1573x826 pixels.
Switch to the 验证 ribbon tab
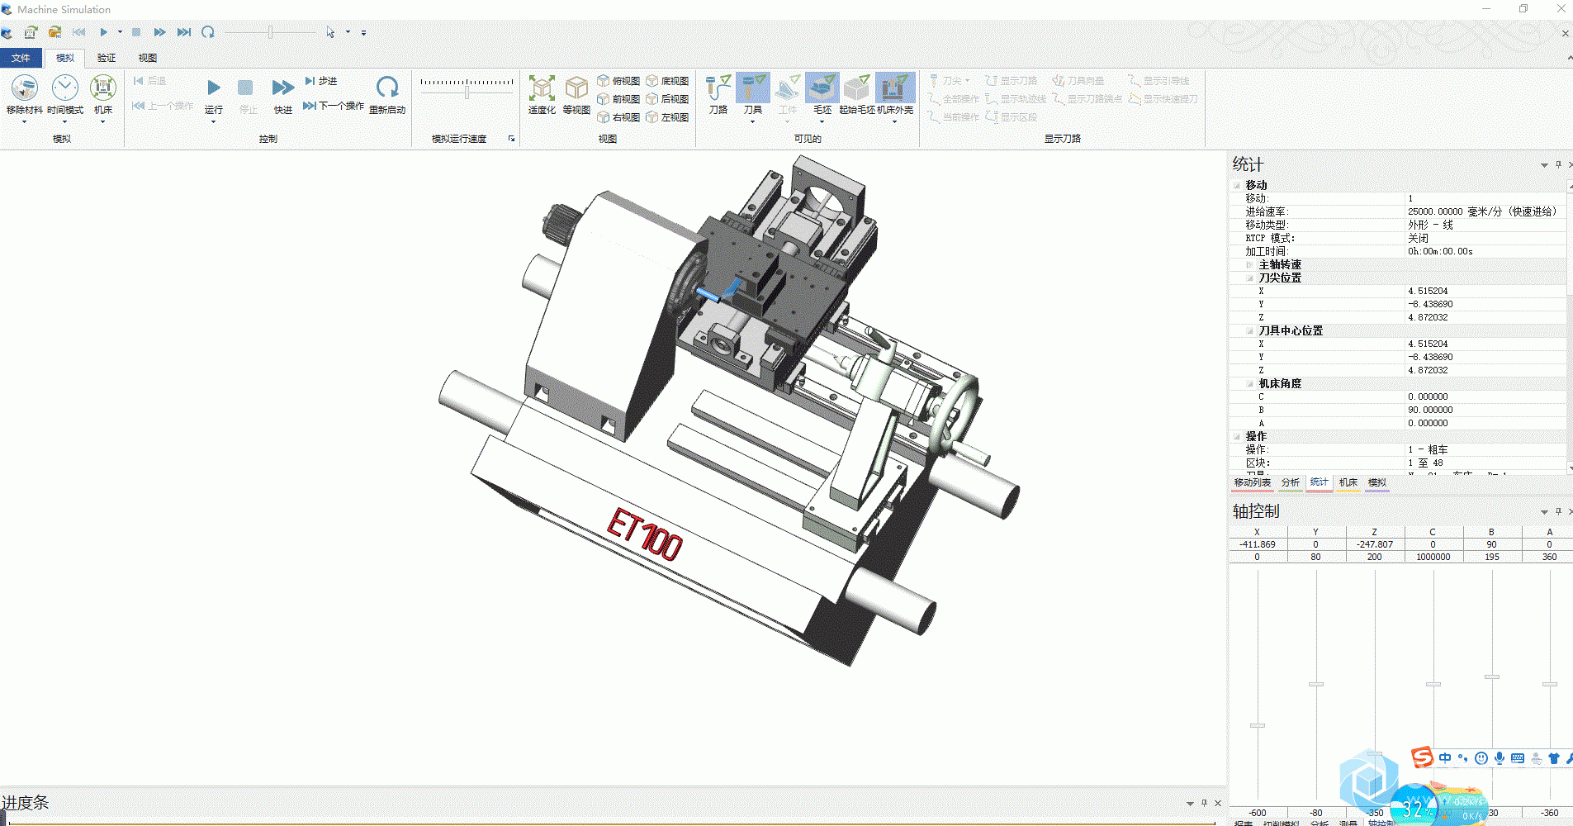pos(107,58)
